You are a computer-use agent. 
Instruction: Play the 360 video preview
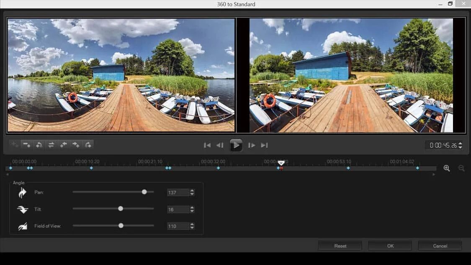click(236, 145)
